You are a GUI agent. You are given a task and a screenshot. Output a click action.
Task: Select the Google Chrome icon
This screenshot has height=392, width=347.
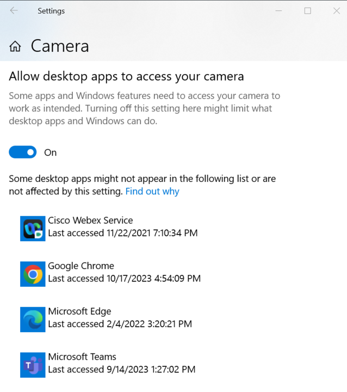(33, 274)
